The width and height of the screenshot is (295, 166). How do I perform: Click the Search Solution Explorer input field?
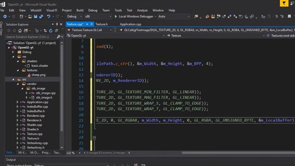31,37
